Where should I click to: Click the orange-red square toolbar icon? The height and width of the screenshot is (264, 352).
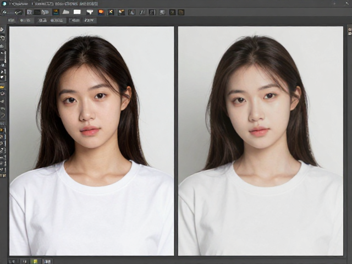coord(101,12)
